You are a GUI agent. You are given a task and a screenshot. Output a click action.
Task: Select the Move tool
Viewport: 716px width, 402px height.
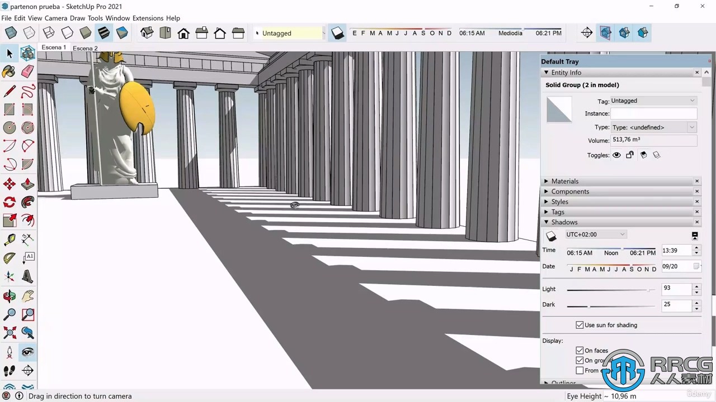[x=10, y=184]
